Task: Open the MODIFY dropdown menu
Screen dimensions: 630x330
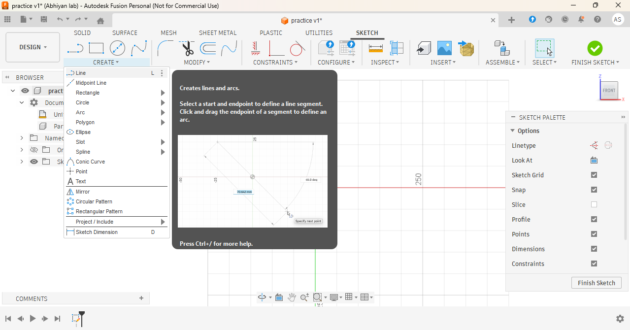Action: 197,63
